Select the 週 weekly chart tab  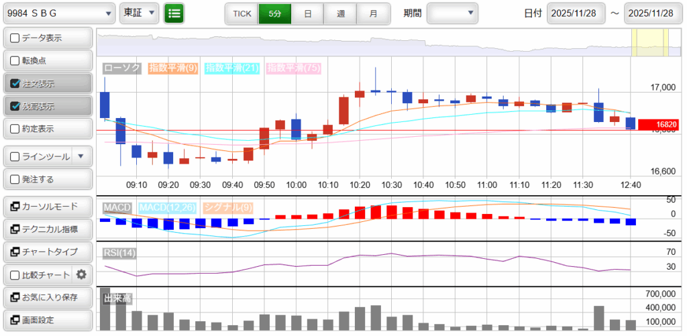341,13
